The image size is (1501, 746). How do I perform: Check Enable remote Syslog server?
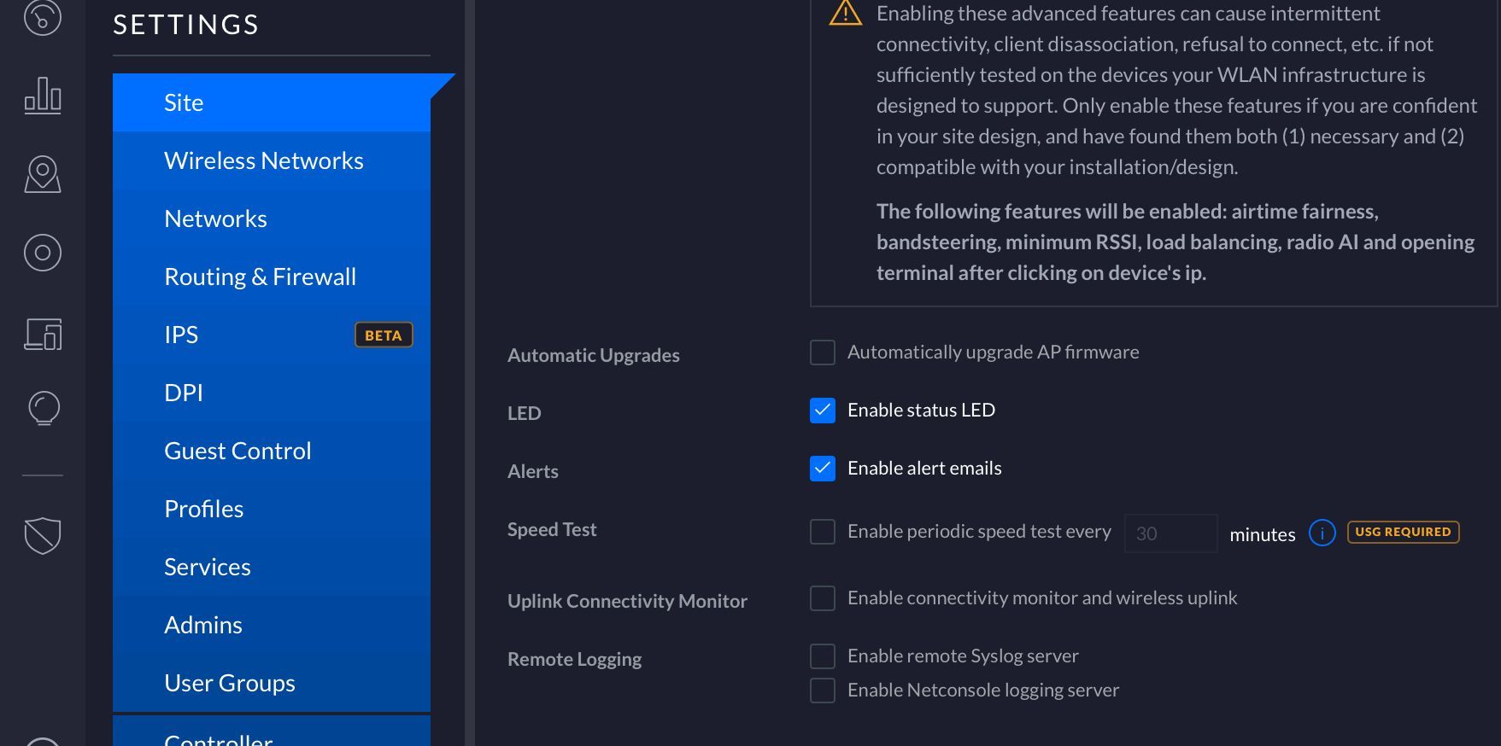[823, 656]
